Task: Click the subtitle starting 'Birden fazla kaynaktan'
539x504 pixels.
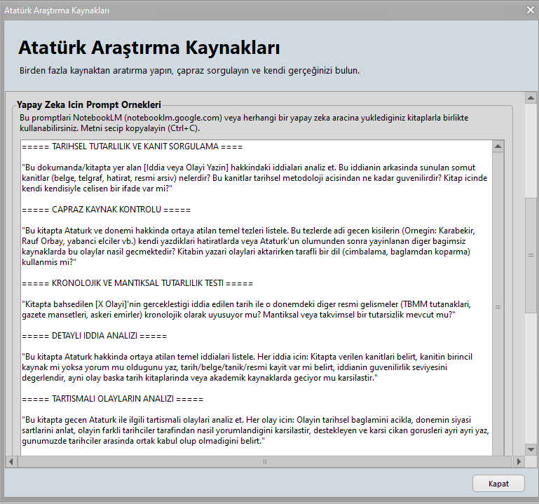Action: 189,71
